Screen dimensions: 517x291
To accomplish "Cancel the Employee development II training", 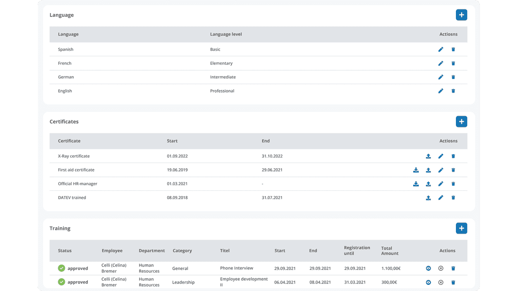I will tap(441, 282).
